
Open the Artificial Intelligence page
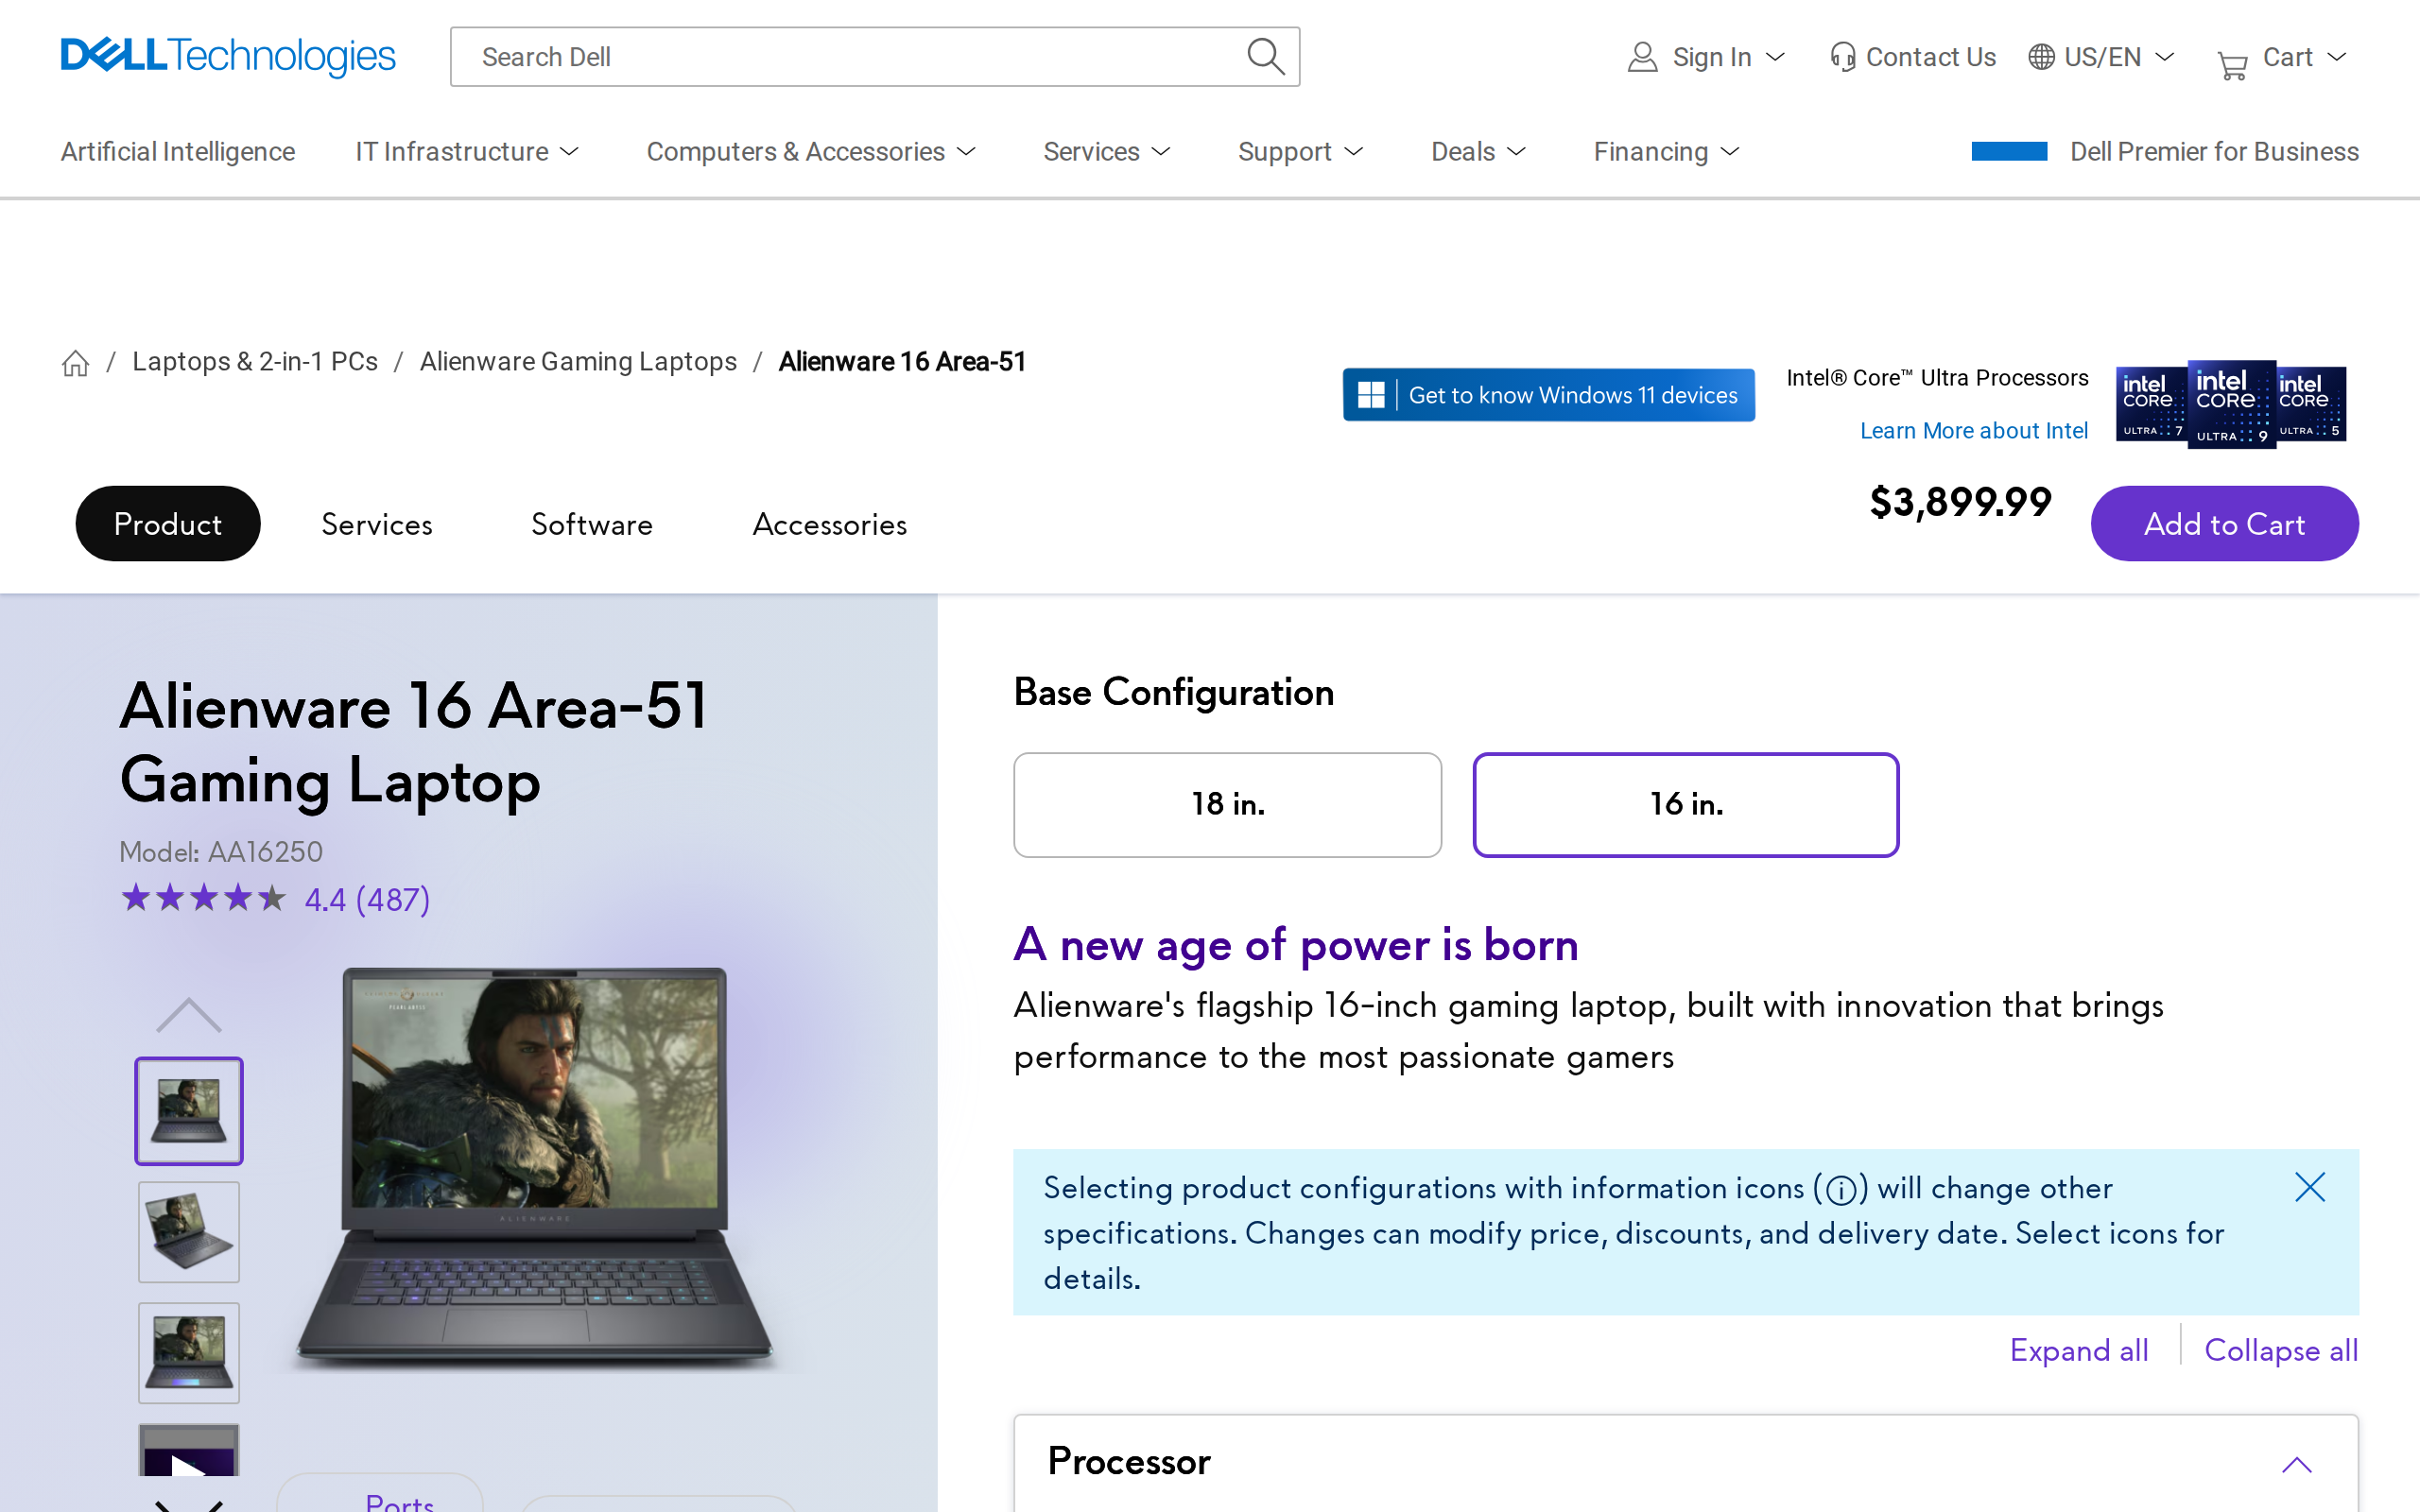178,152
